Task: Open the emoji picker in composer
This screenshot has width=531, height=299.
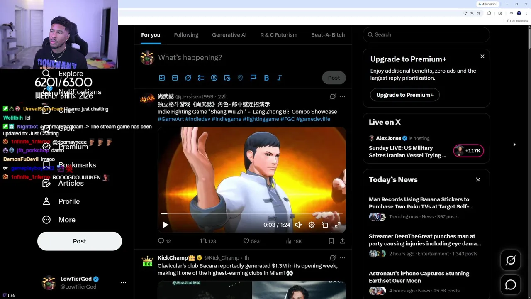Action: pos(214,78)
